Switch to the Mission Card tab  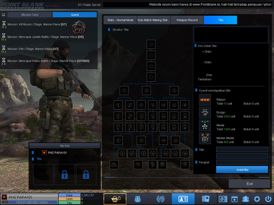tap(30, 15)
